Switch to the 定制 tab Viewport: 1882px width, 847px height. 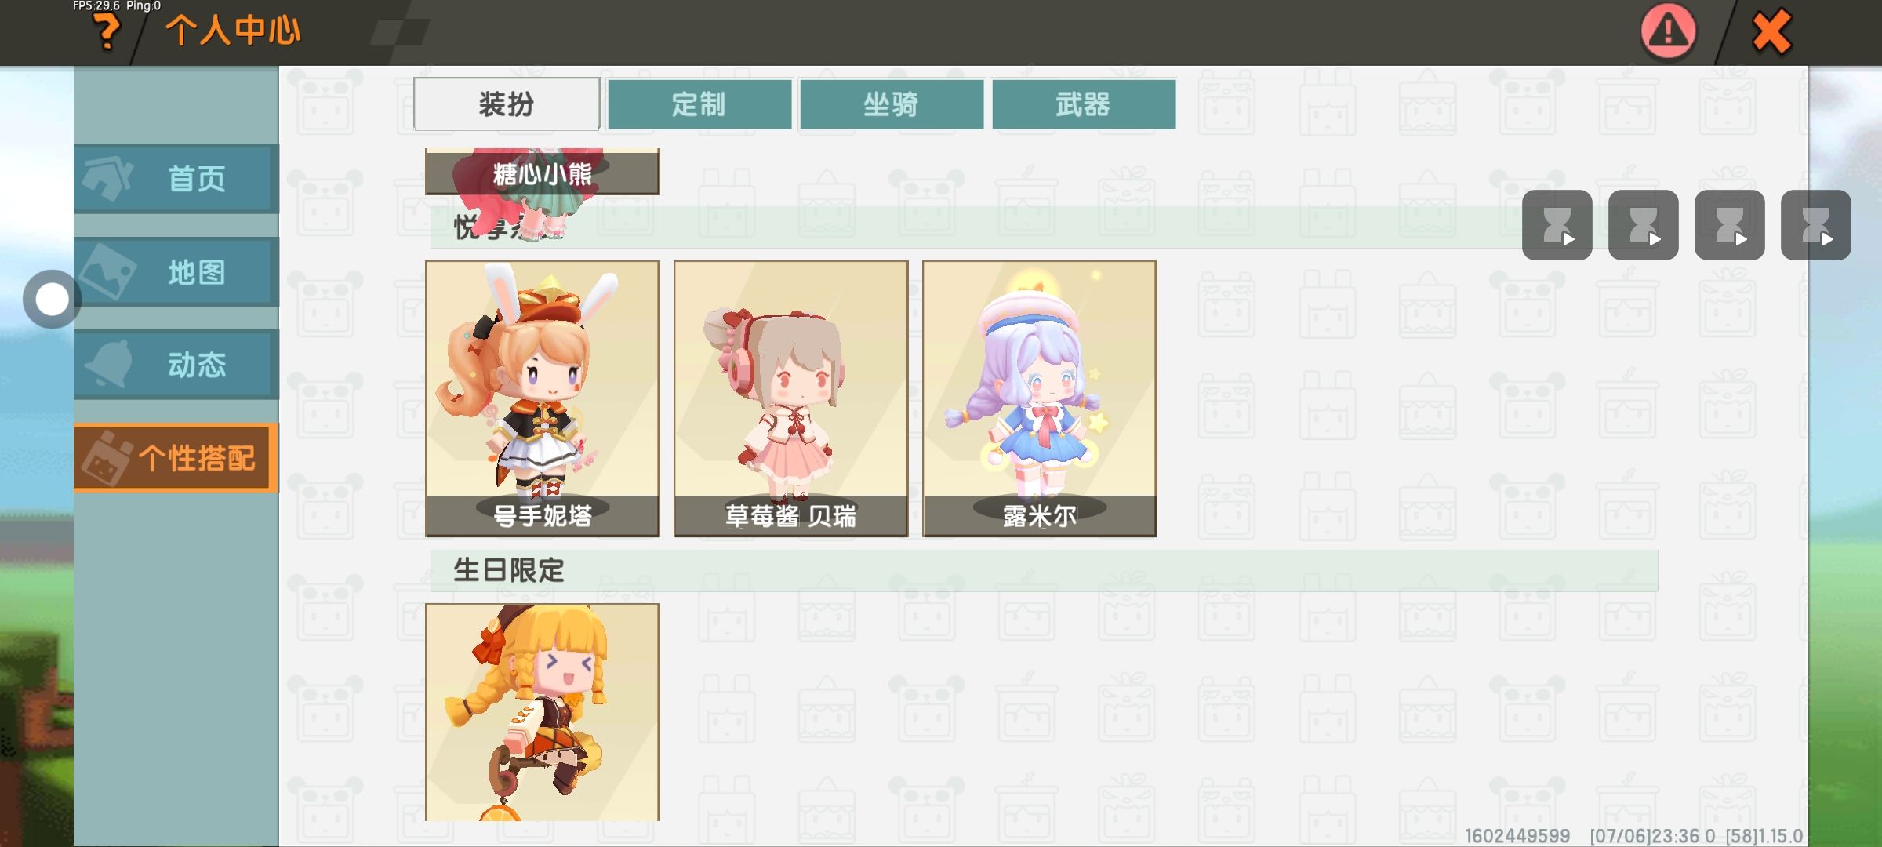pyautogui.click(x=699, y=104)
